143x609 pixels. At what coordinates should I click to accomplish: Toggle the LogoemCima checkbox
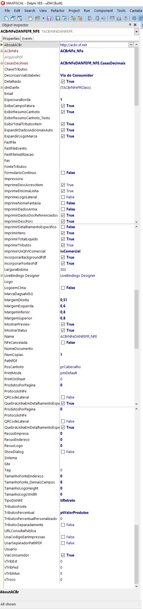(63, 288)
